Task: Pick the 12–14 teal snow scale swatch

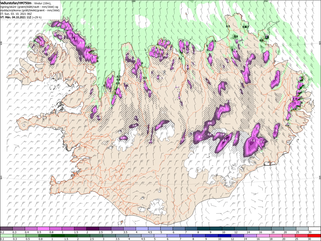Action: [x=241, y=228]
